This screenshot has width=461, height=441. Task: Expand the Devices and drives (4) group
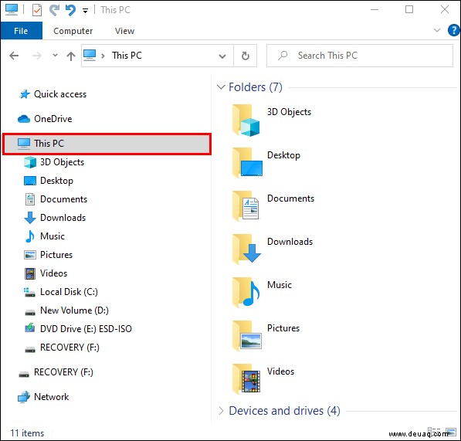[221, 411]
